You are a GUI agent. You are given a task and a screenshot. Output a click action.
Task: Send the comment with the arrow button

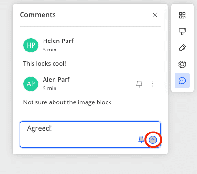(153, 140)
